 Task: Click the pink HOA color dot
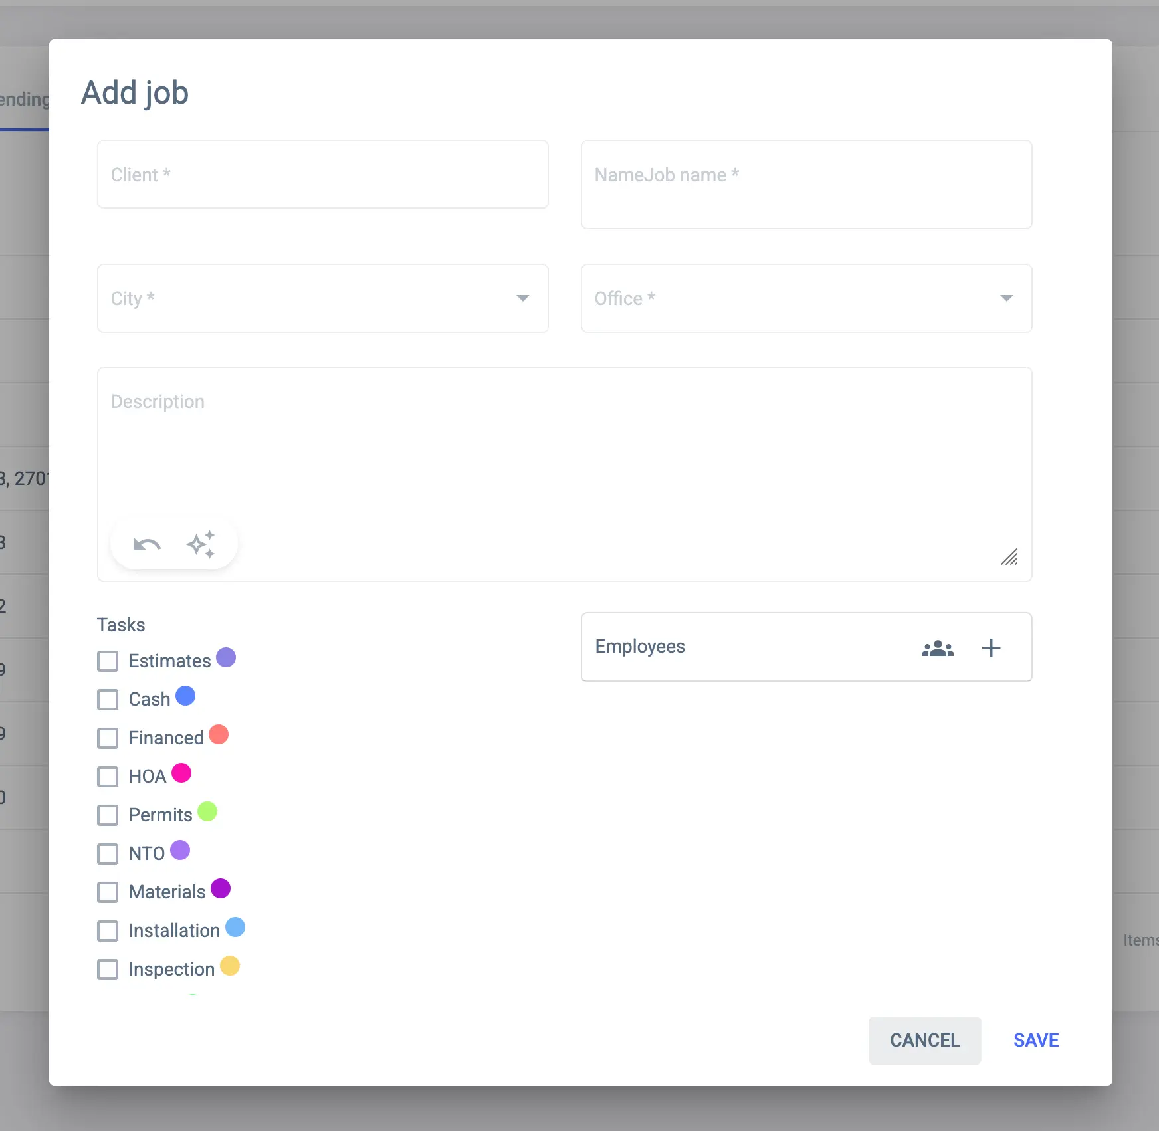point(181,773)
